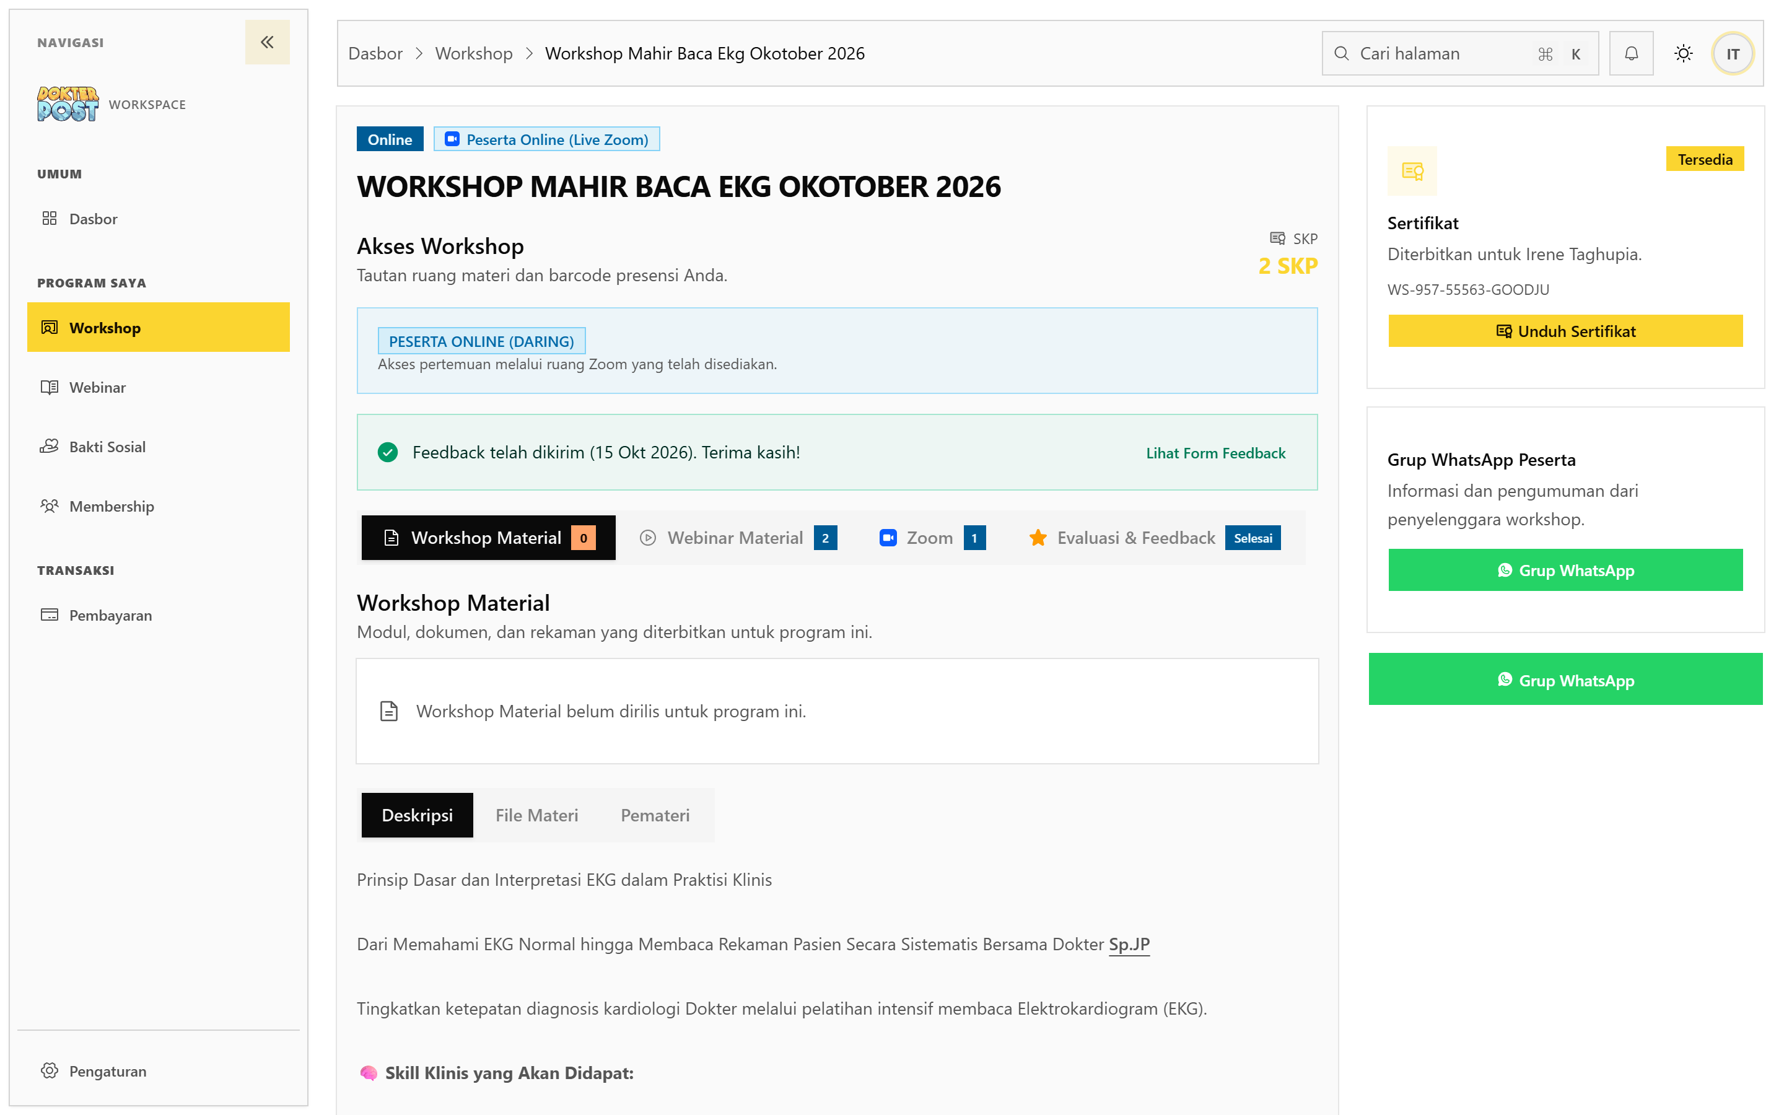Click the Tersedia status badge
This screenshot has height=1115, width=1784.
point(1704,159)
